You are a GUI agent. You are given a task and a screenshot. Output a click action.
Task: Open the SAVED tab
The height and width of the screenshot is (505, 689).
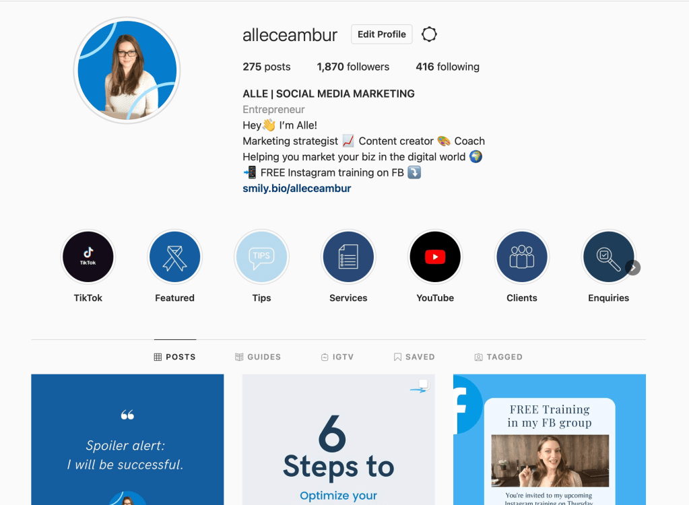(x=414, y=357)
